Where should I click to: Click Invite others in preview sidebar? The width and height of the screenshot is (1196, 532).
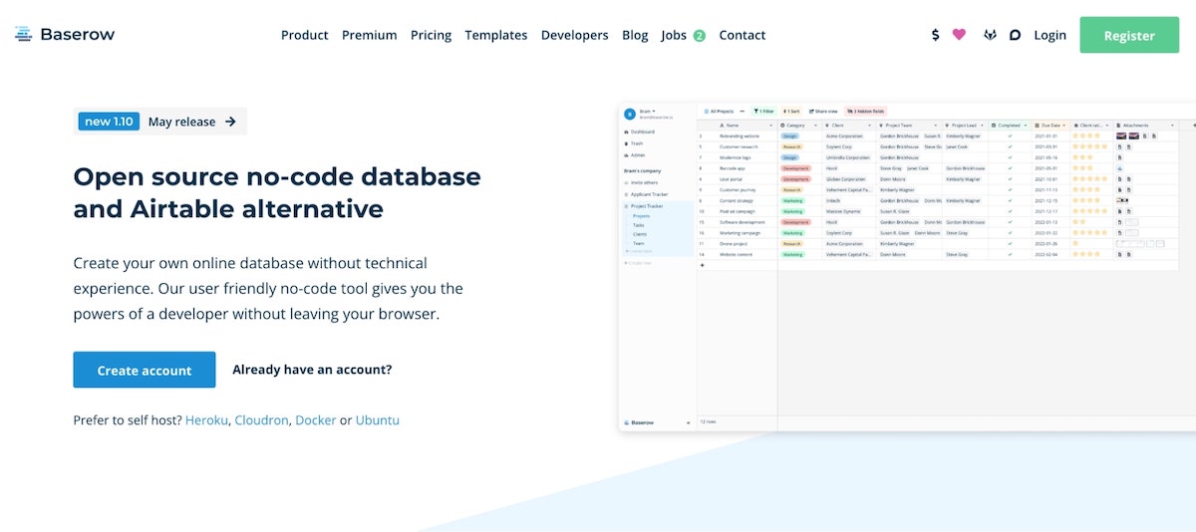(x=643, y=182)
